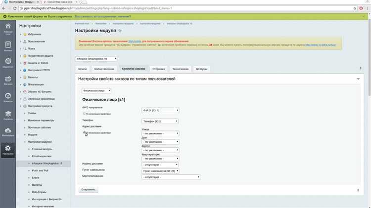This screenshot has width=371, height=208.
Task: Expand the Сайты tree node
Action: [25, 113]
